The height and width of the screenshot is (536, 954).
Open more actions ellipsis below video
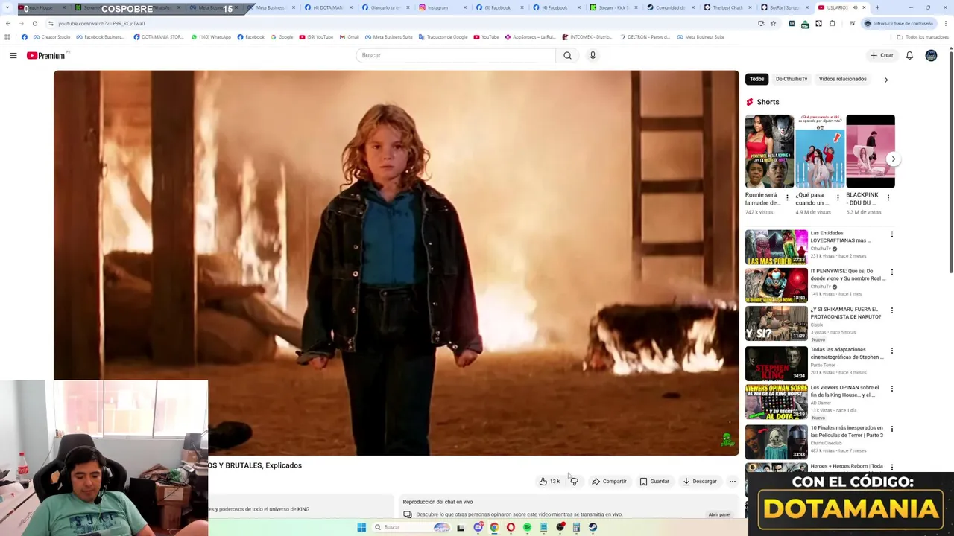732,482
